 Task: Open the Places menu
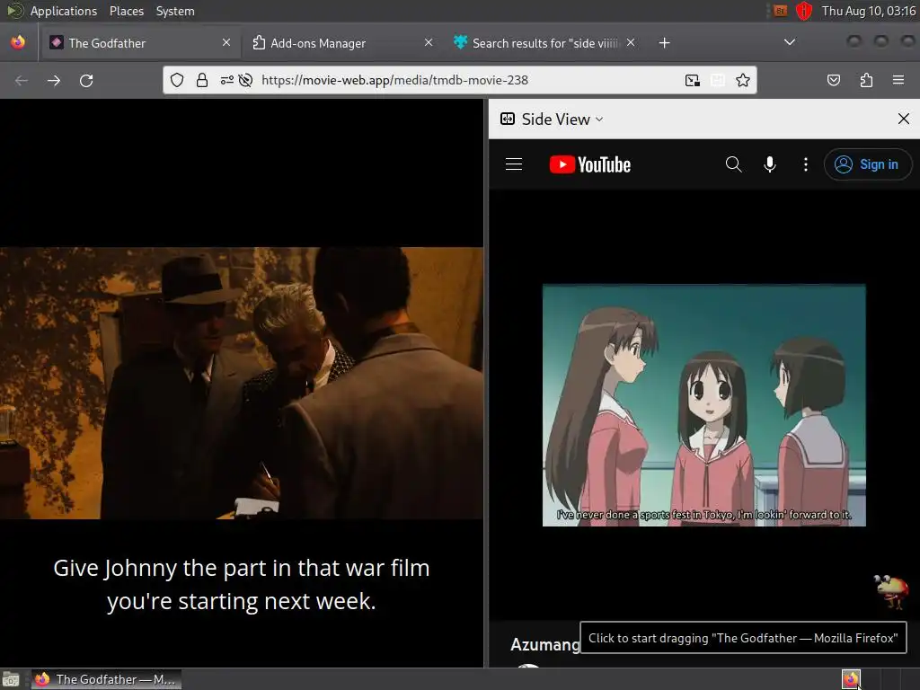(126, 11)
